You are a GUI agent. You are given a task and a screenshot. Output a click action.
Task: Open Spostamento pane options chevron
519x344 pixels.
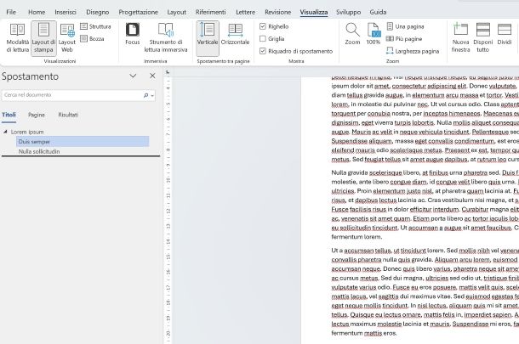point(133,76)
